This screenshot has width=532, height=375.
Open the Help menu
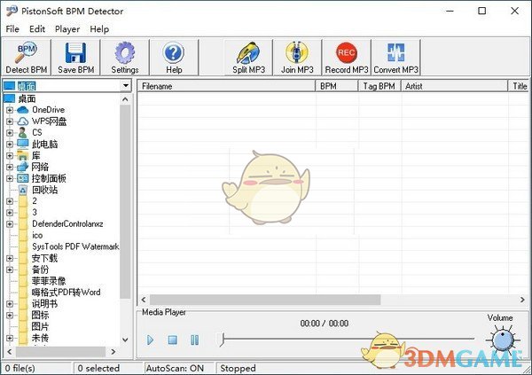(99, 29)
